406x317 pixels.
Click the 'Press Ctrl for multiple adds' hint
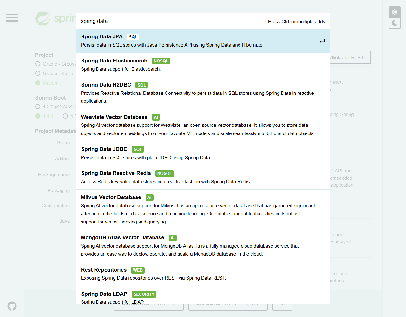297,22
